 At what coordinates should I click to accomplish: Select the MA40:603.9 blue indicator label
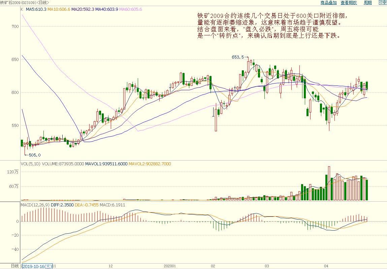point(106,9)
